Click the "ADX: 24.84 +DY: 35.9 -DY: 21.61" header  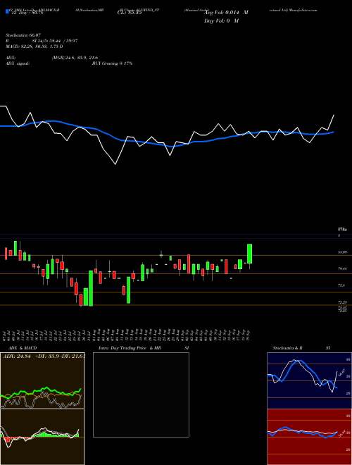(44, 356)
